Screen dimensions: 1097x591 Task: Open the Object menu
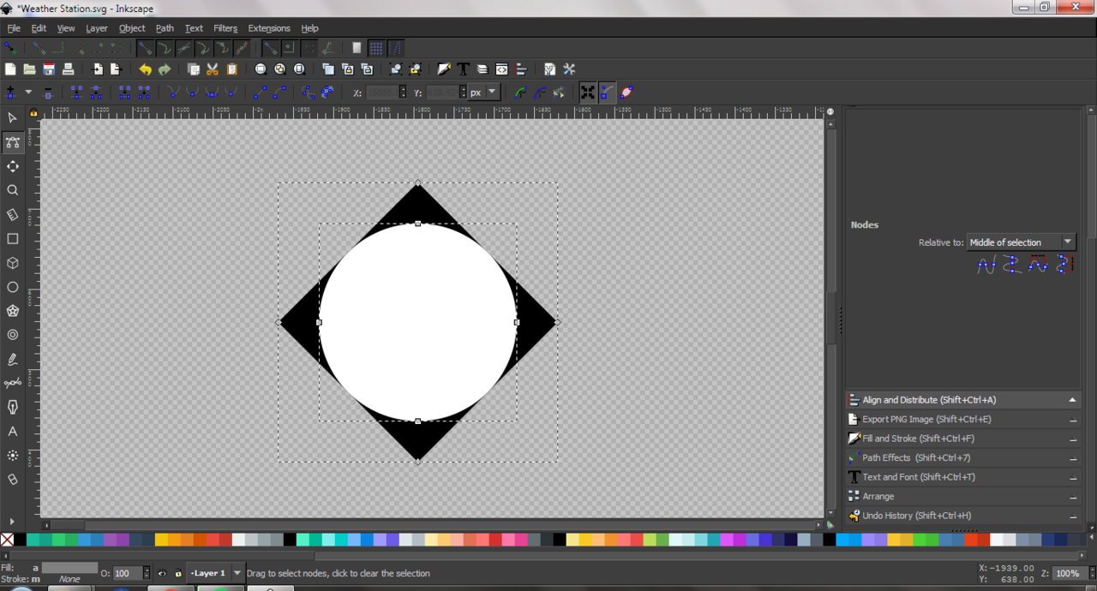(x=132, y=28)
